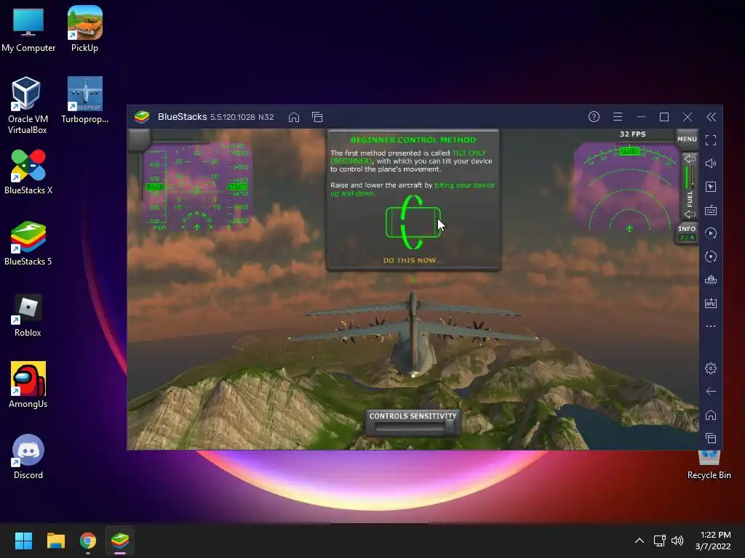This screenshot has height=558, width=745.
Task: Click the Android back arrow in sidebar
Action: pyautogui.click(x=711, y=392)
